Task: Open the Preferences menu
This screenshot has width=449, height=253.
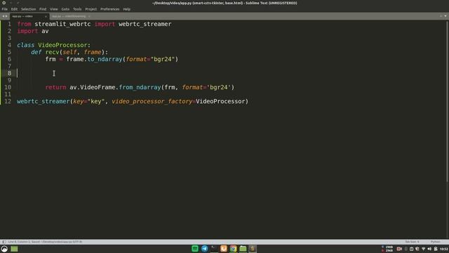Action: [x=109, y=9]
